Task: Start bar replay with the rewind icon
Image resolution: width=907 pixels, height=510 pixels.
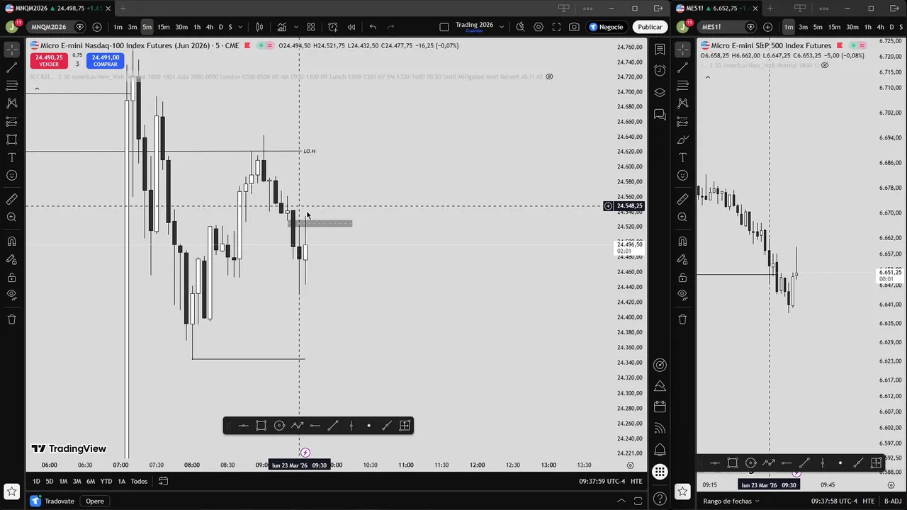Action: 351,27
